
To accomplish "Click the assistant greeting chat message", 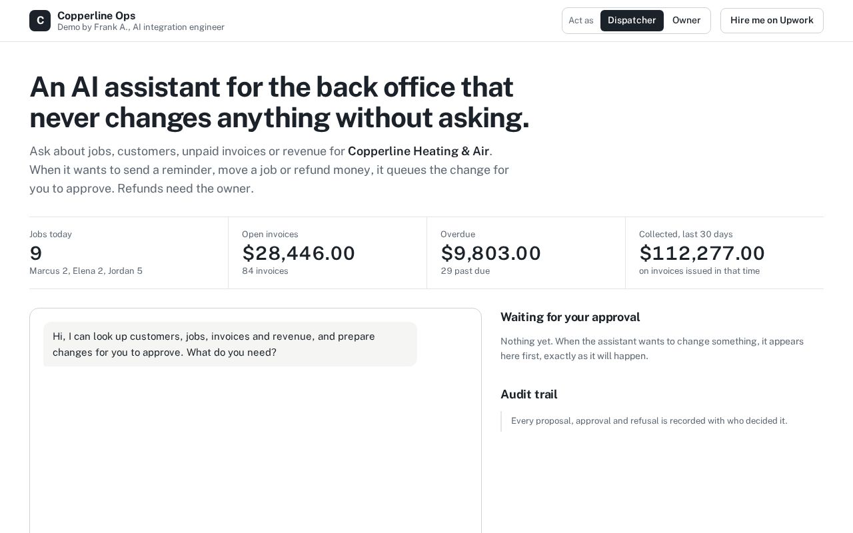I will (x=230, y=344).
